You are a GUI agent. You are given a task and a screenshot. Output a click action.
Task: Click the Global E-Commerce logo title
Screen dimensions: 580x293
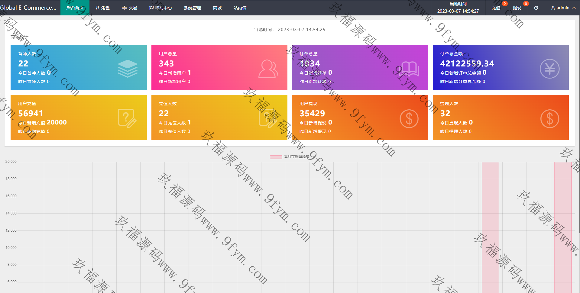(28, 8)
